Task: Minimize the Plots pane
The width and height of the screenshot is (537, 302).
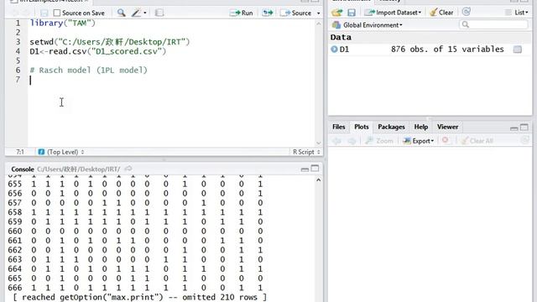Action: (514, 128)
